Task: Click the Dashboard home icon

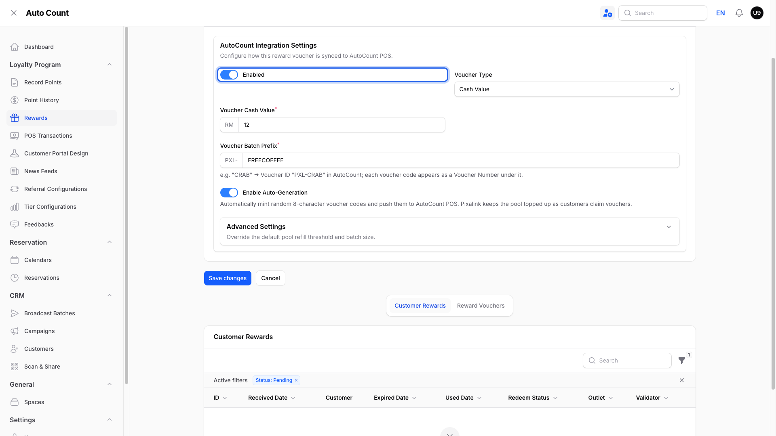Action: click(x=15, y=47)
